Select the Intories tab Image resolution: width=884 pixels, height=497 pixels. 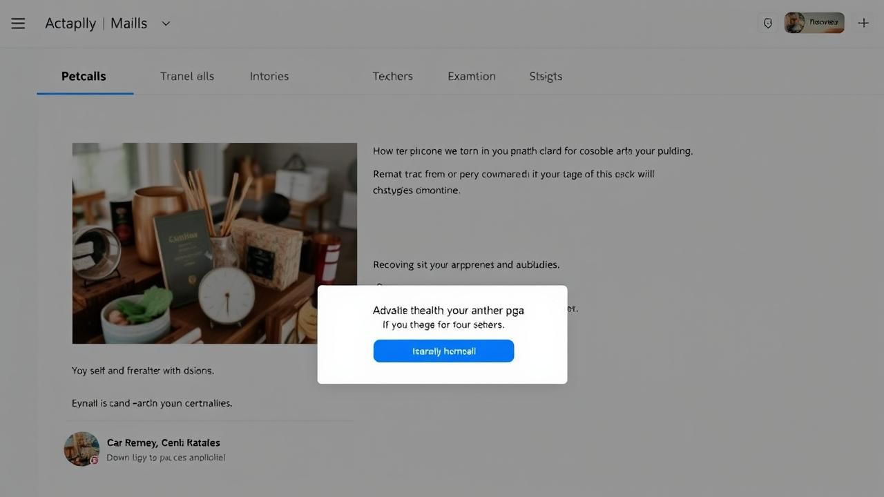point(269,76)
